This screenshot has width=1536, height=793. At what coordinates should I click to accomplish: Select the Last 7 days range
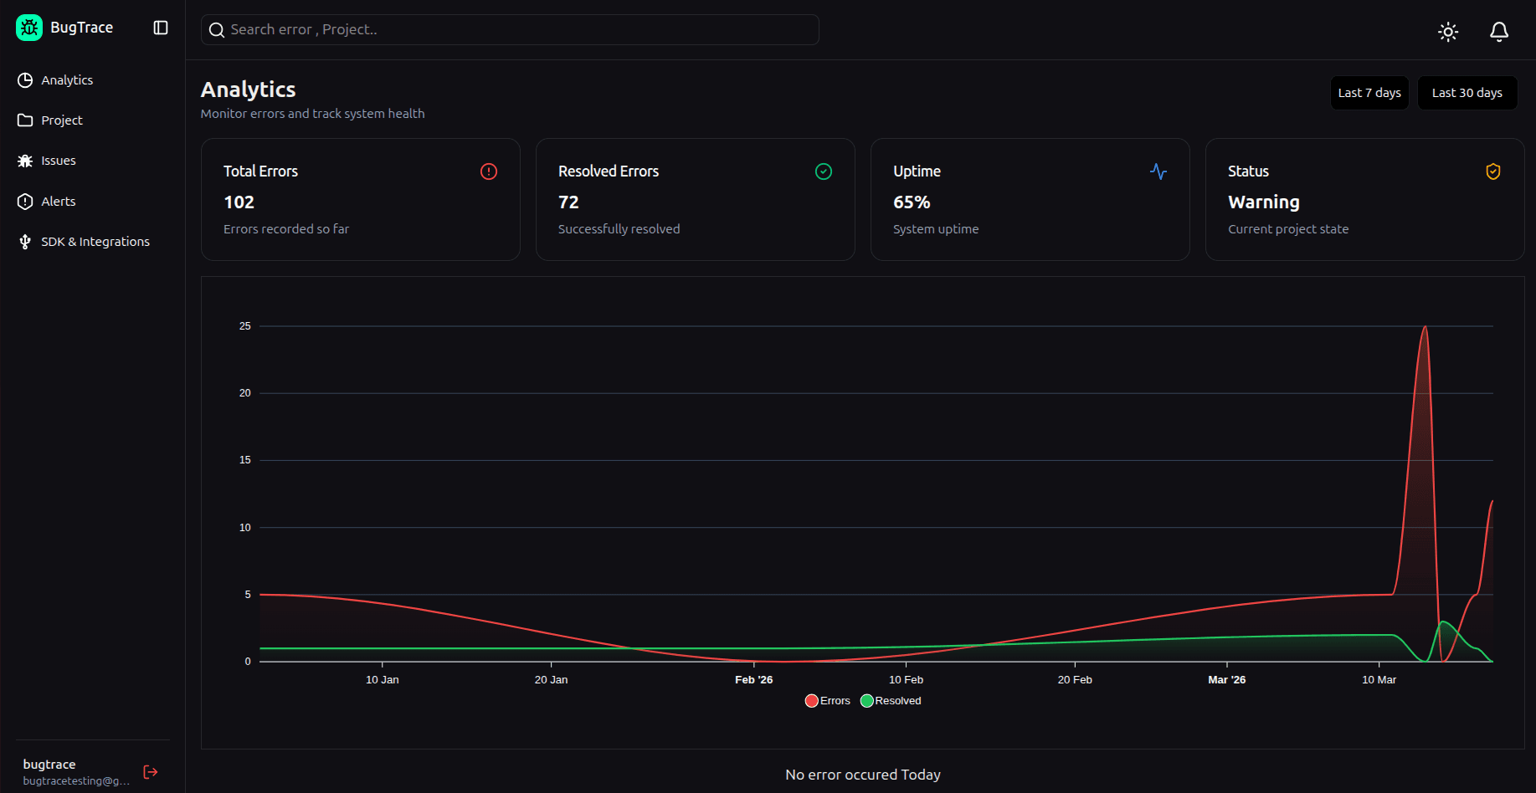click(1369, 93)
